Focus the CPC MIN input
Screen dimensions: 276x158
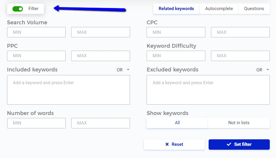[x=176, y=32]
